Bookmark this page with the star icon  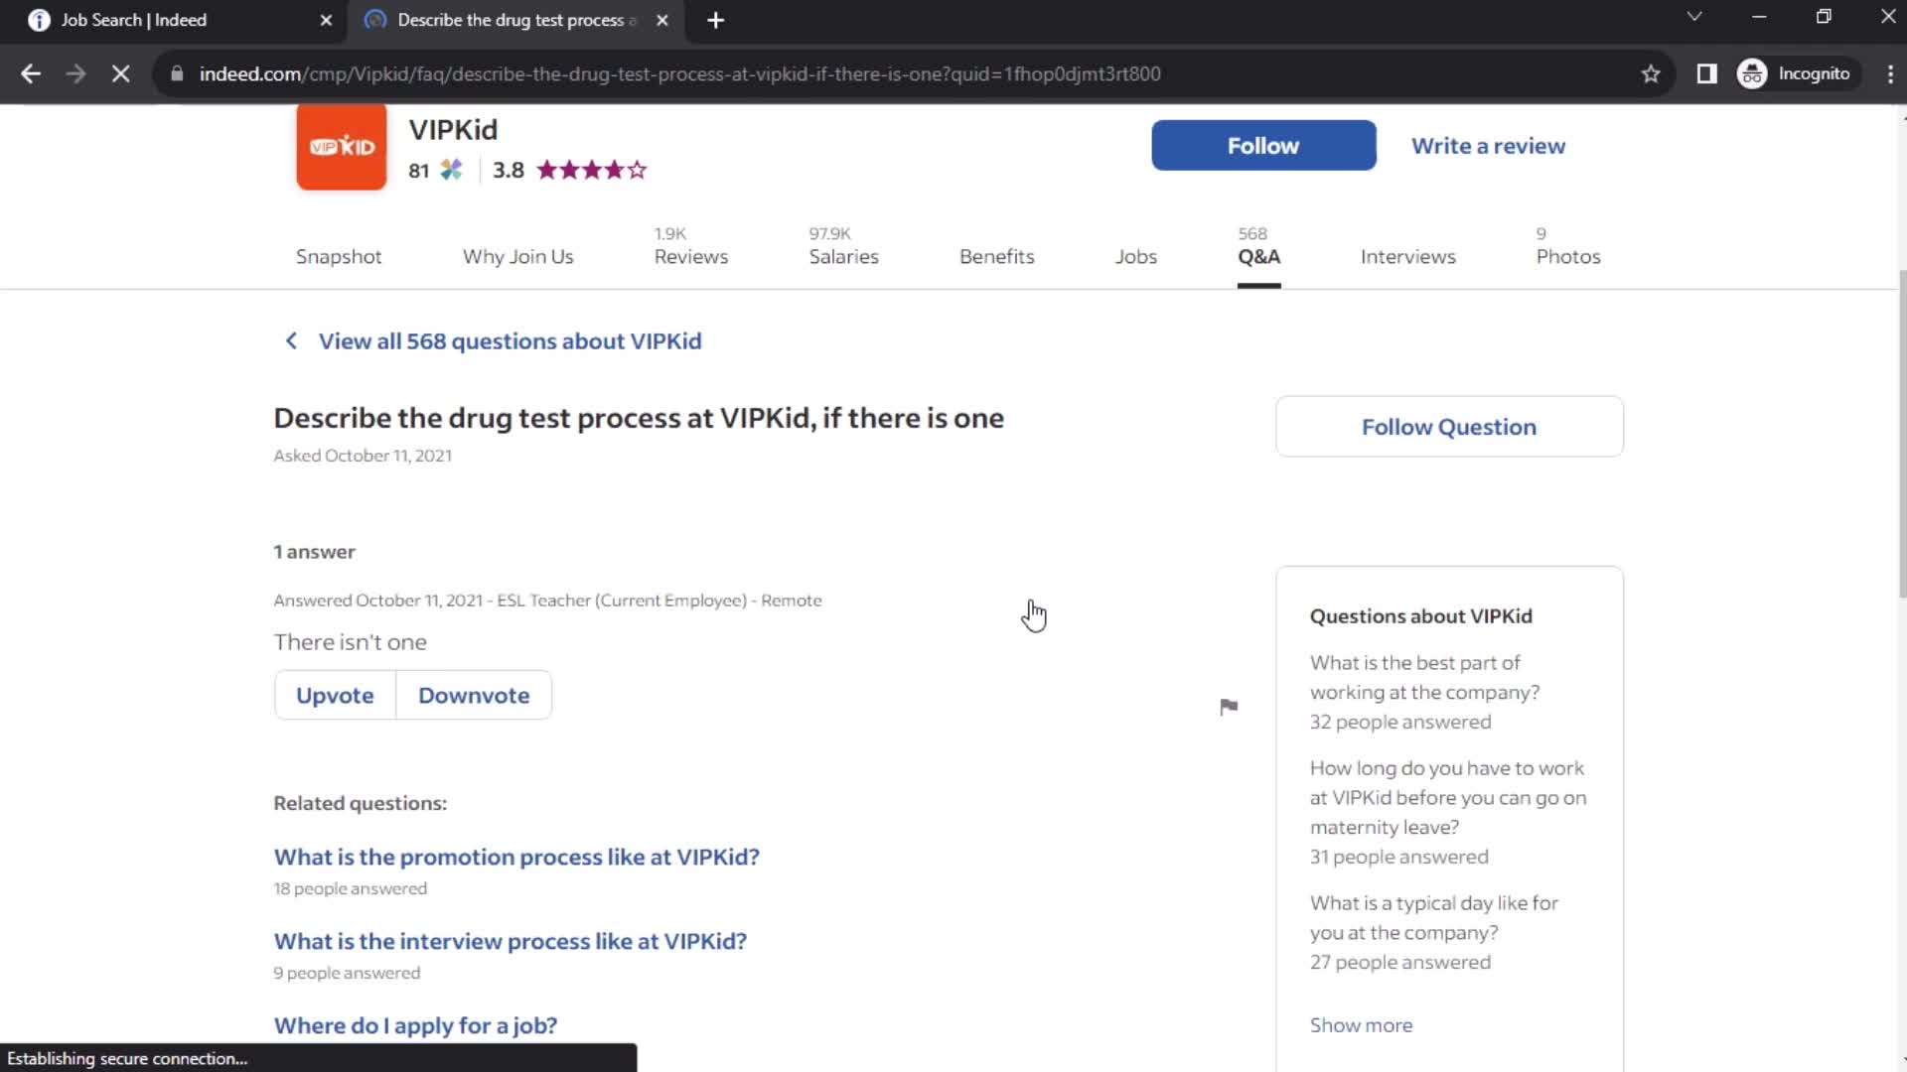tap(1650, 73)
